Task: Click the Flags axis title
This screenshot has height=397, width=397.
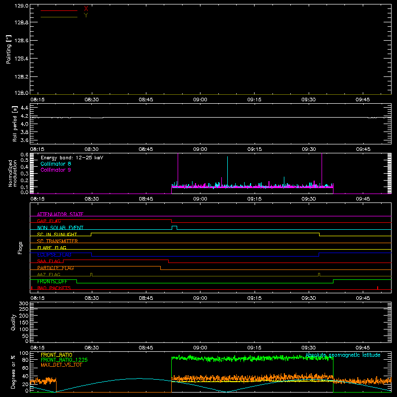Action: tap(20, 248)
